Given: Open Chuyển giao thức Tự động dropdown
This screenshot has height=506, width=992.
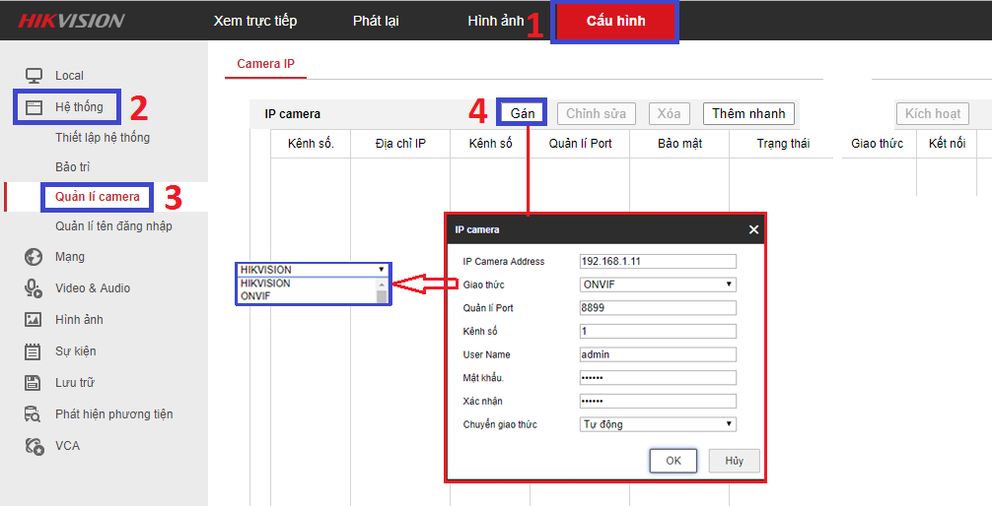Looking at the screenshot, I should coord(658,424).
